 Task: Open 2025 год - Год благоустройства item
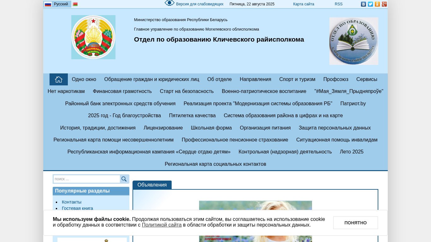[x=125, y=116]
